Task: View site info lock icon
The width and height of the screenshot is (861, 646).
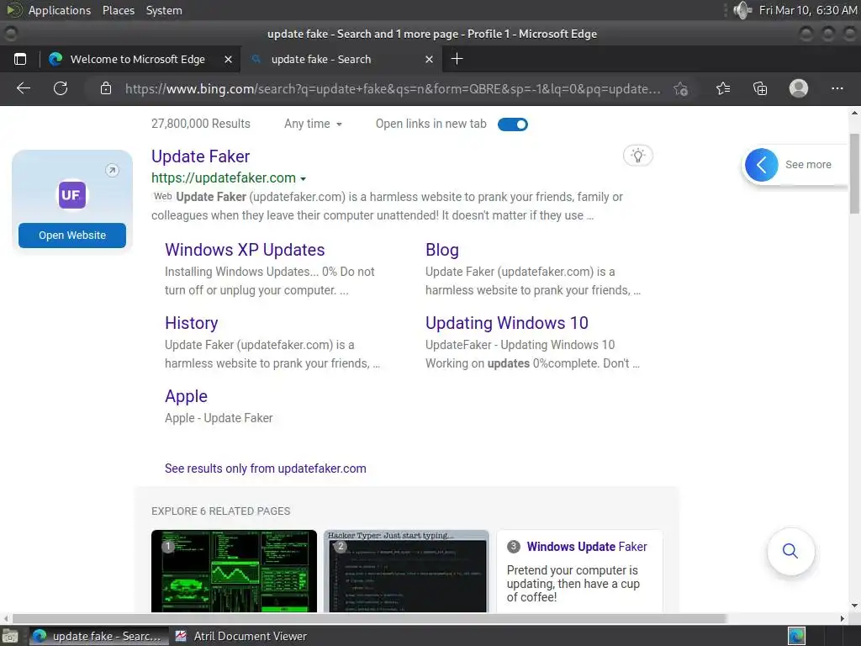Action: [106, 88]
